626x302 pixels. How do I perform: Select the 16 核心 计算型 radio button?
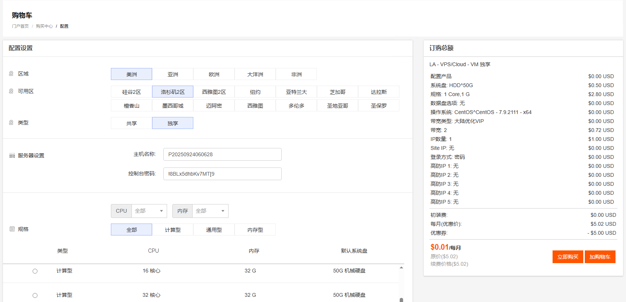click(x=35, y=271)
